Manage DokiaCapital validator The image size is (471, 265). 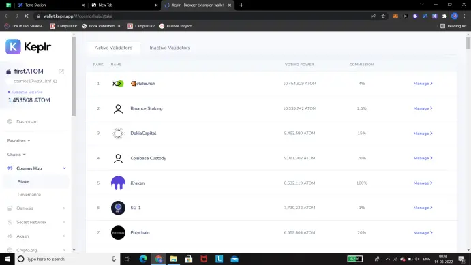tap(423, 134)
